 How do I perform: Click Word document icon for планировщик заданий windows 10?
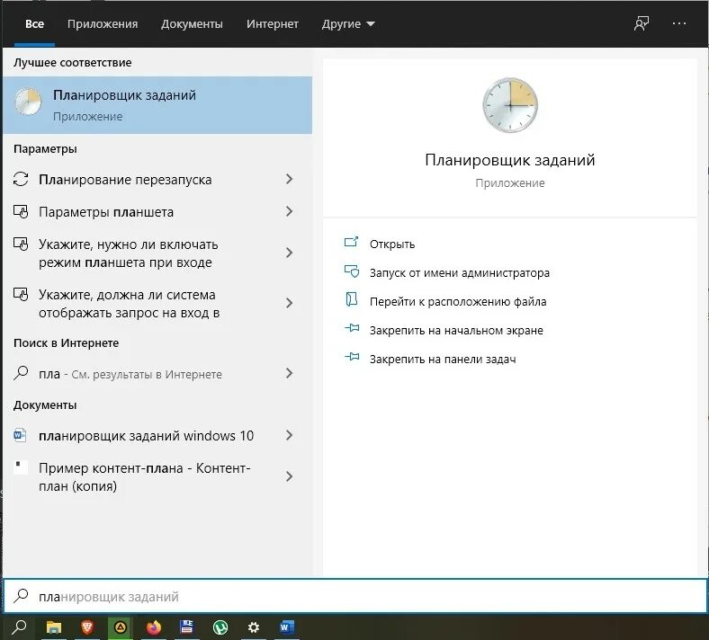pyautogui.click(x=20, y=435)
